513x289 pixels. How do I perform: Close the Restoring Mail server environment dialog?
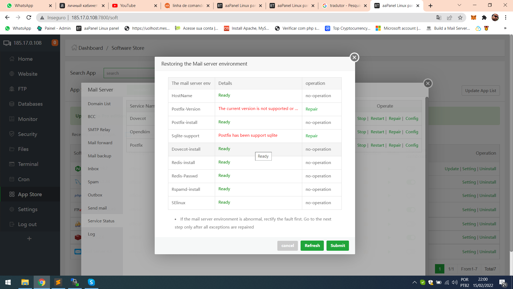tap(354, 57)
